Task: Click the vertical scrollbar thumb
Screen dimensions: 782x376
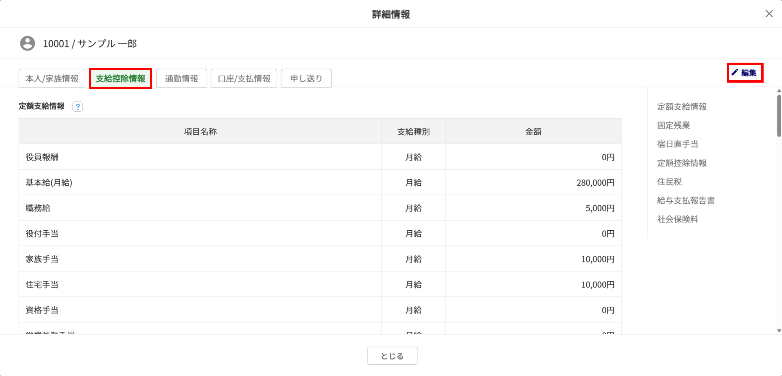Action: click(779, 116)
